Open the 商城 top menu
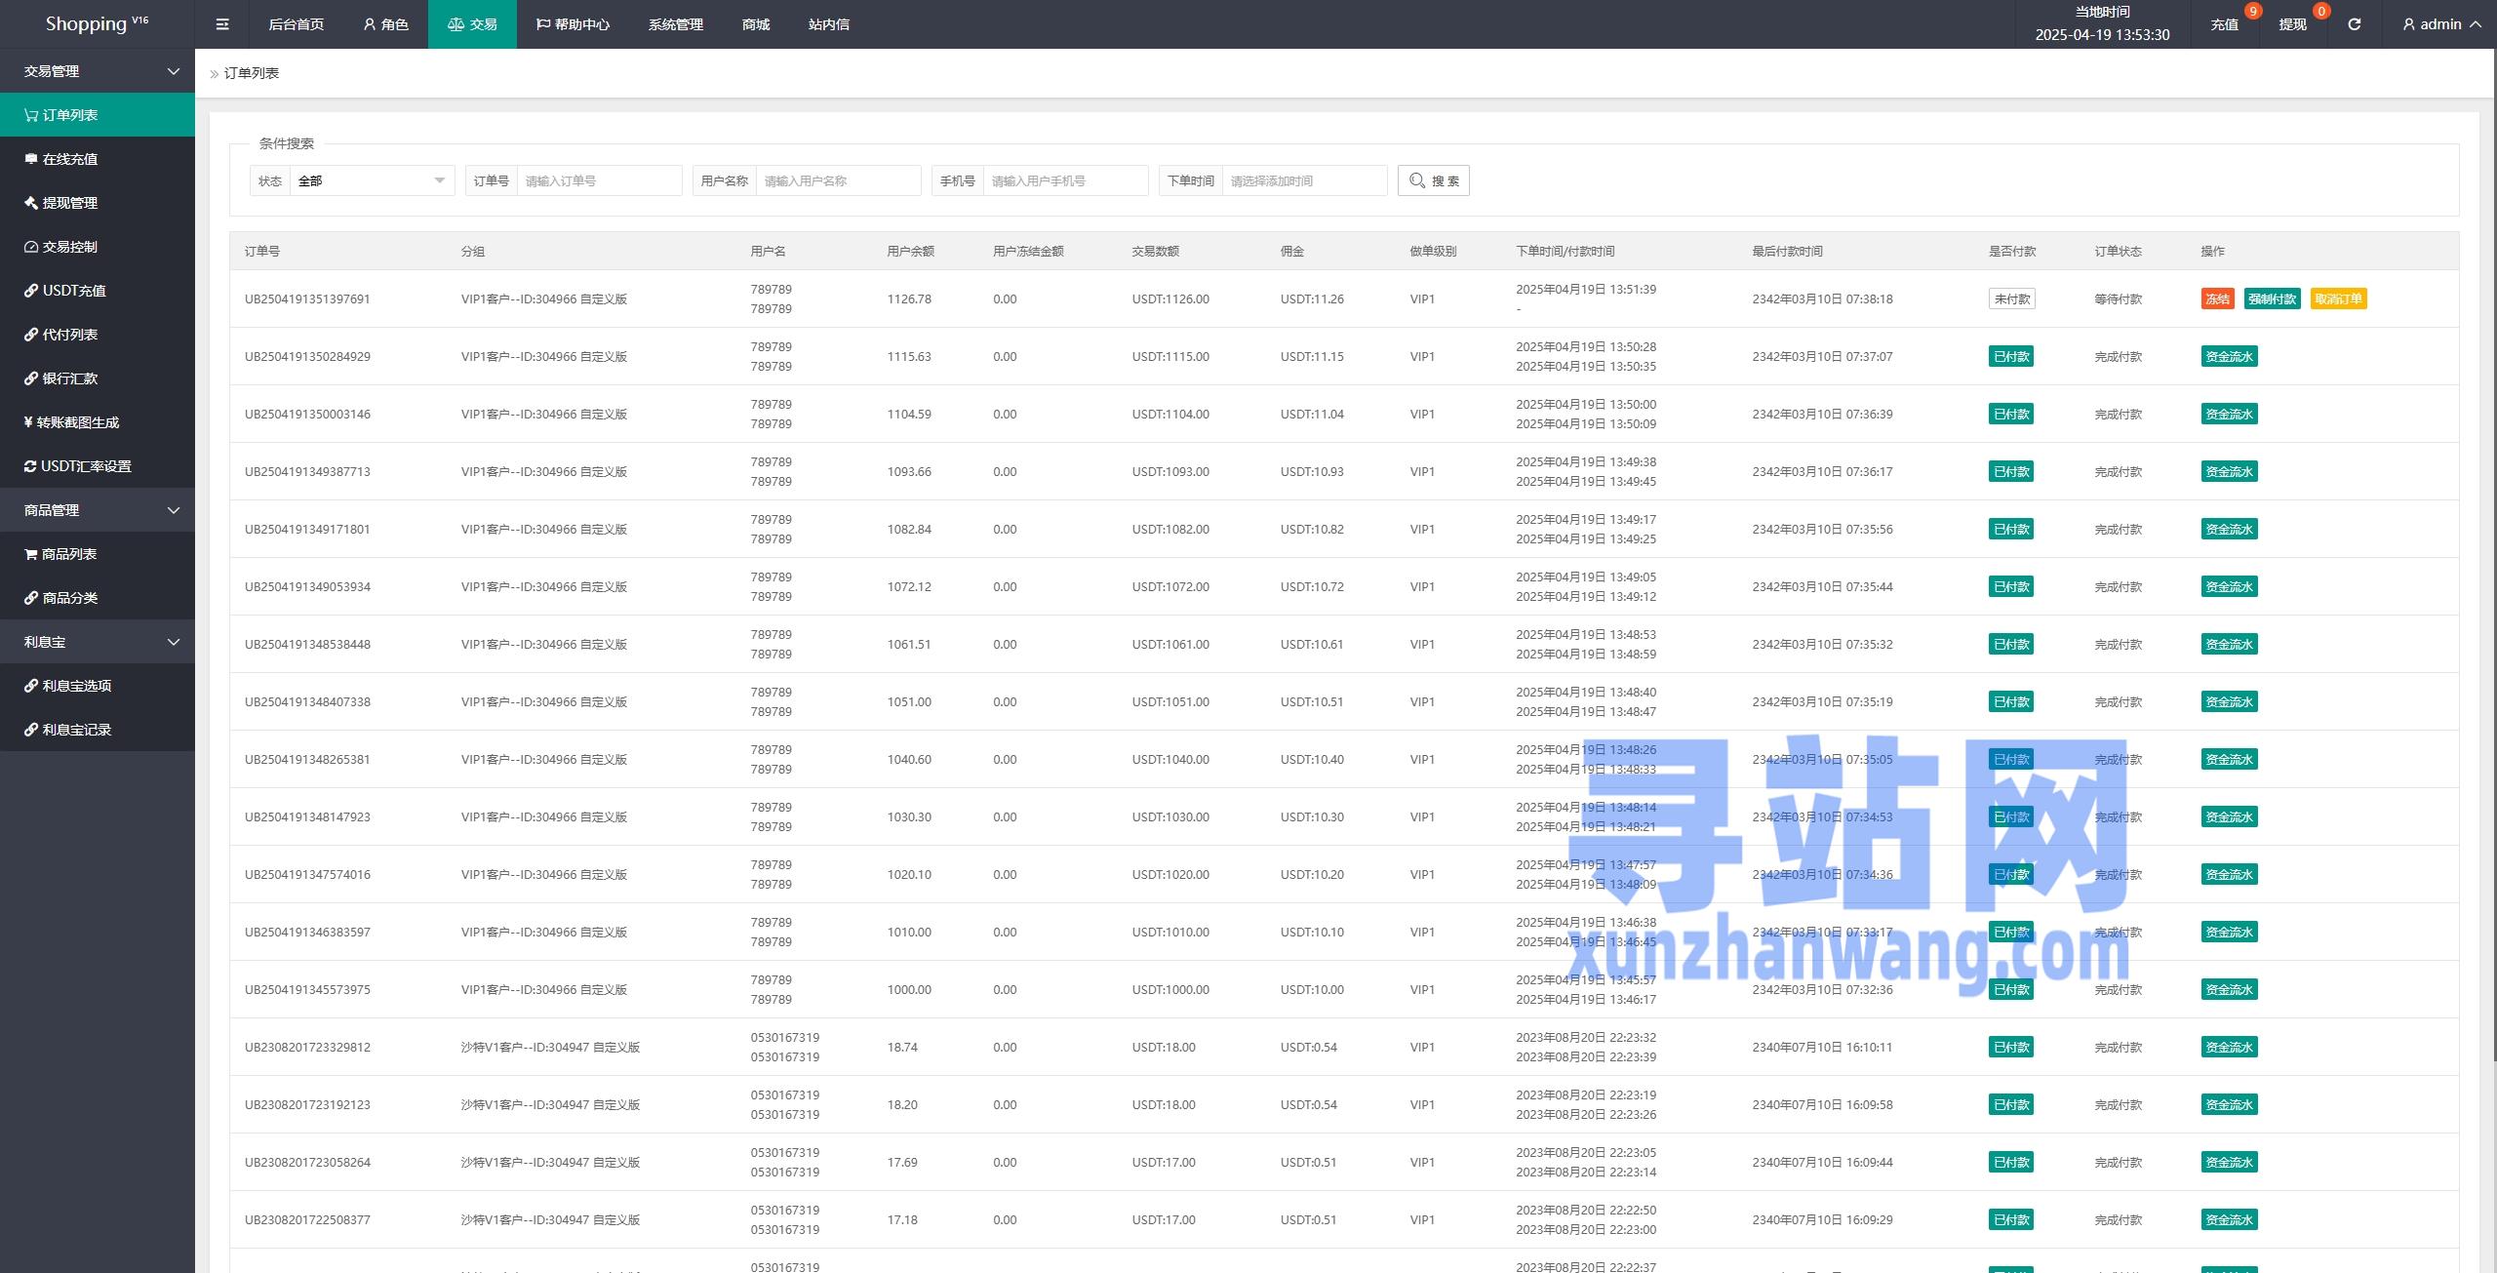The width and height of the screenshot is (2497, 1273). [756, 24]
